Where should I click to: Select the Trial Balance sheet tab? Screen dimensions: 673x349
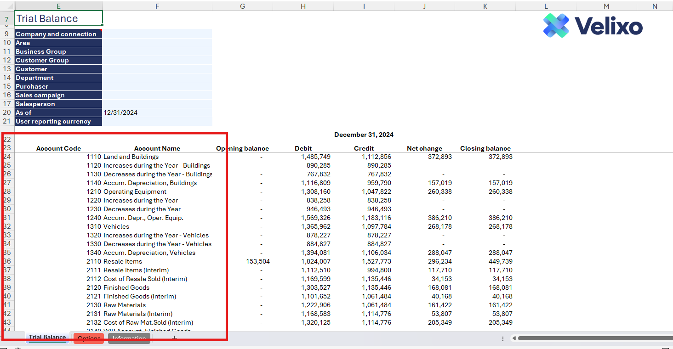click(47, 338)
